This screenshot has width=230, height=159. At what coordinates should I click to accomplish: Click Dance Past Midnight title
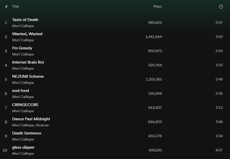click(x=31, y=119)
